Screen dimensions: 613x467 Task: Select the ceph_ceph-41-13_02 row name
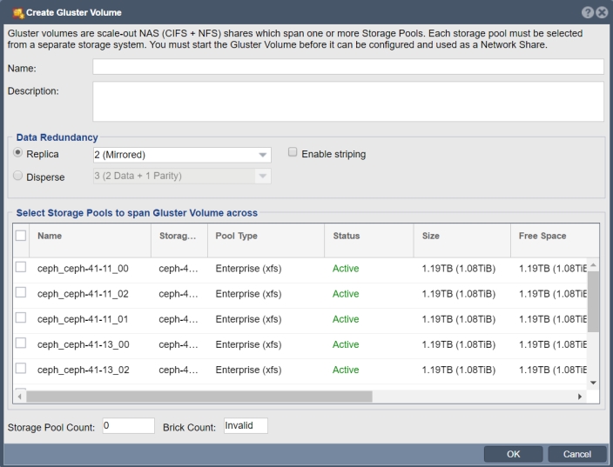click(84, 370)
